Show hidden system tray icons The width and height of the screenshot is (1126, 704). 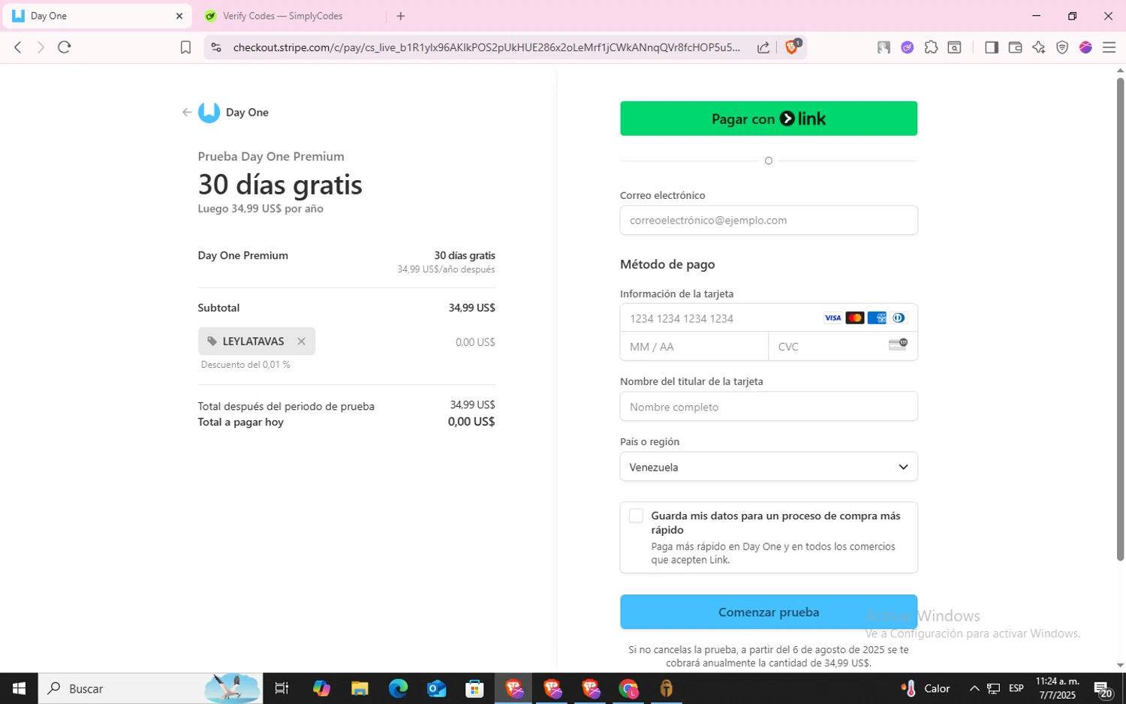[974, 688]
